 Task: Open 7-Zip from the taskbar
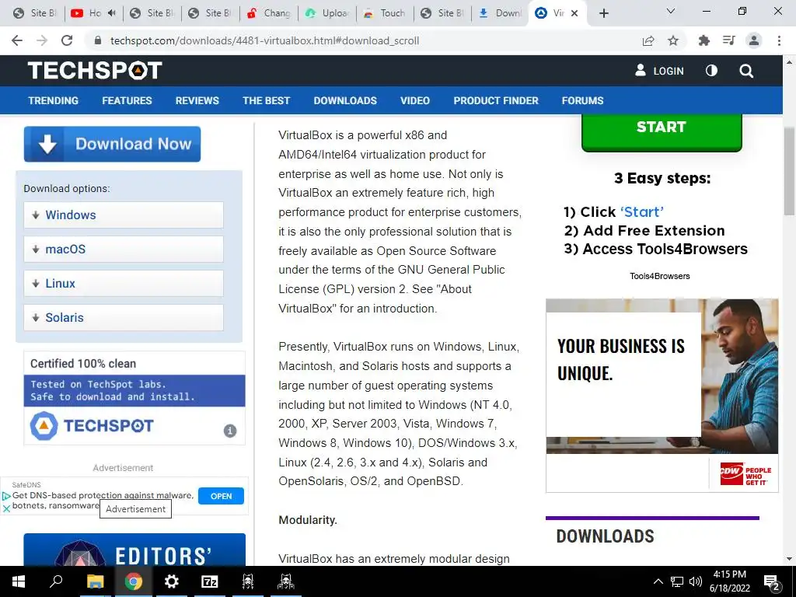pyautogui.click(x=210, y=581)
